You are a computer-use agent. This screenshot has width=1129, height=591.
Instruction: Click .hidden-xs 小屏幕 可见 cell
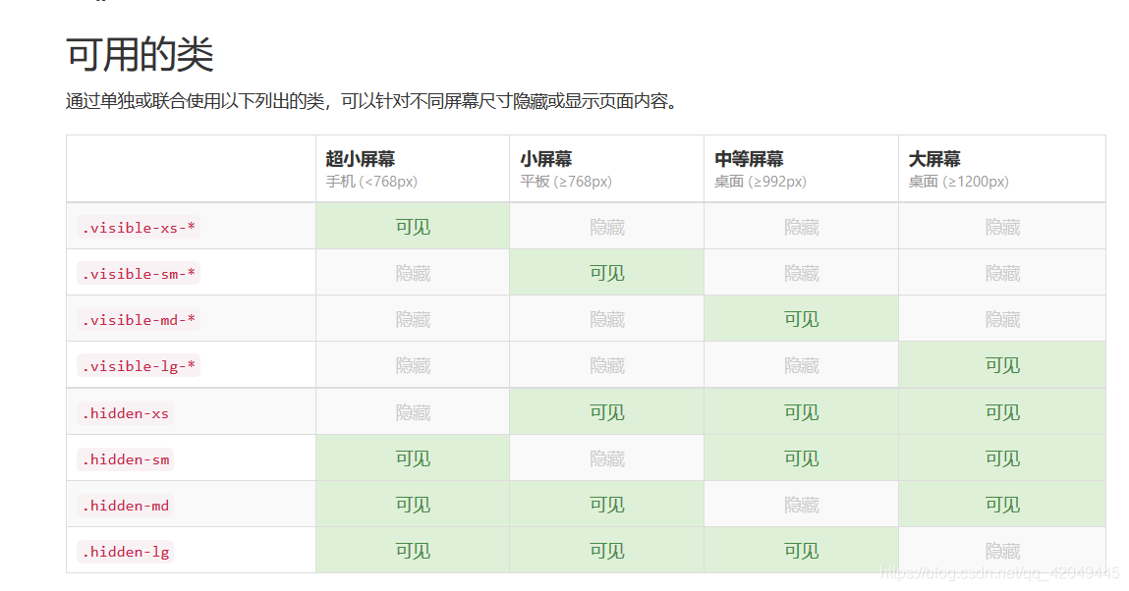coord(607,412)
